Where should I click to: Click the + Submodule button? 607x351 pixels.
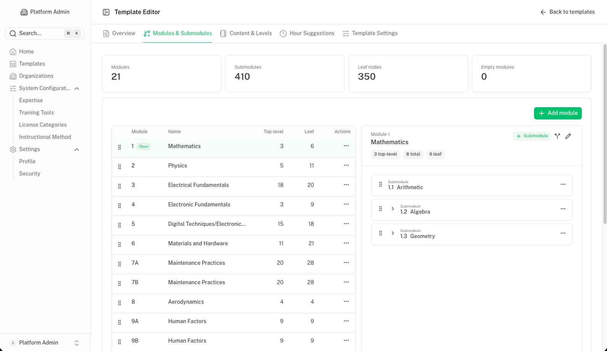coord(532,136)
